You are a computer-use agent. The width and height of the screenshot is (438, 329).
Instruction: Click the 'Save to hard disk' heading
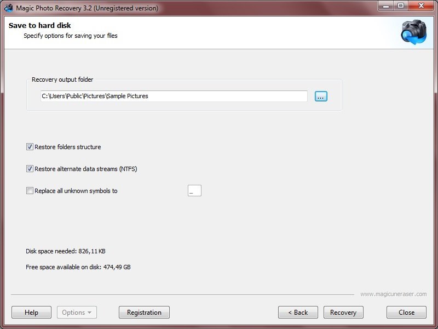point(39,25)
